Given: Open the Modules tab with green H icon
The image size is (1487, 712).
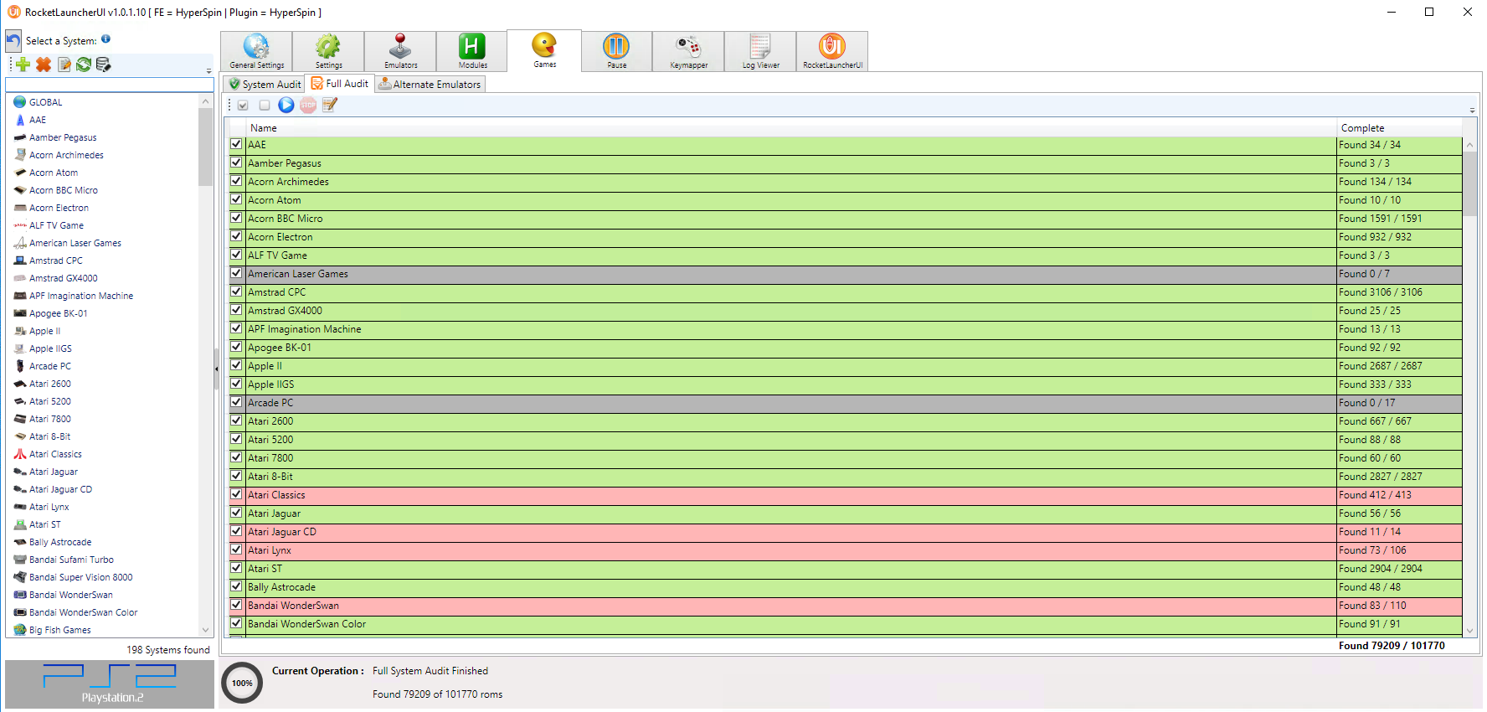Looking at the screenshot, I should point(472,51).
